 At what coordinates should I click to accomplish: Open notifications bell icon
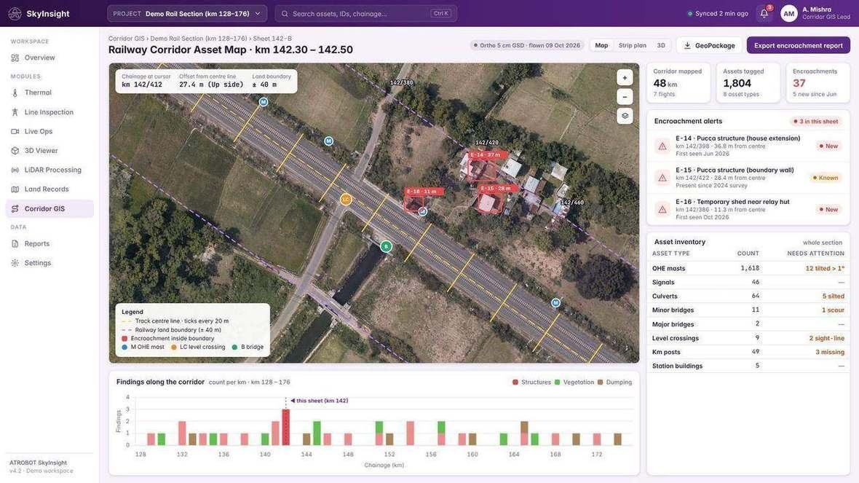[764, 14]
